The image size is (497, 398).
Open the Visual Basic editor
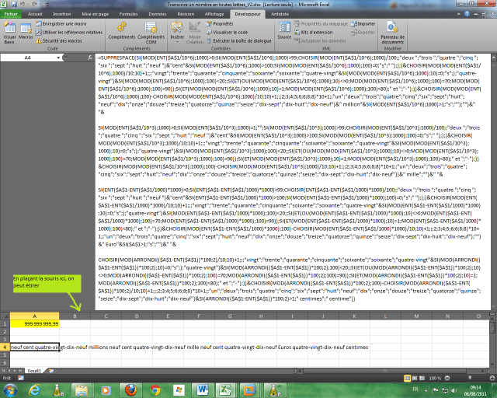[x=9, y=33]
